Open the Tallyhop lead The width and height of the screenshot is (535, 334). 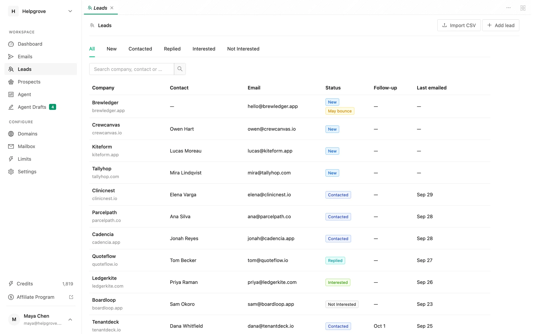[x=290, y=173]
